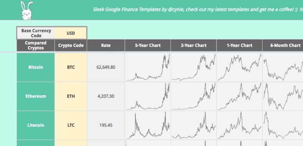Click the 6-Month Chart header
The image size is (303, 146).
pyautogui.click(x=283, y=45)
